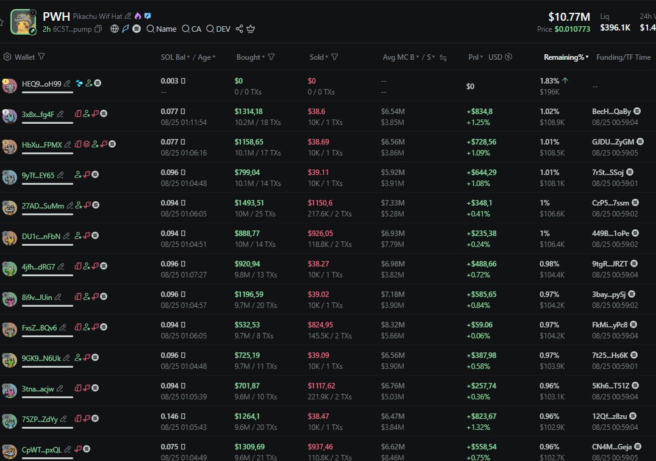Edit label for wallet 75ZP...ZdYy
The height and width of the screenshot is (461, 656).
click(x=63, y=419)
